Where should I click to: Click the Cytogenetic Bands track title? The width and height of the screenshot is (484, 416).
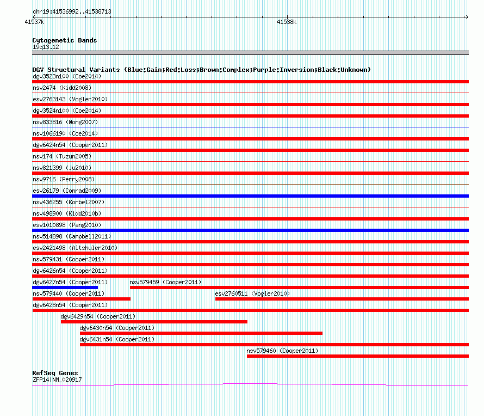coord(65,40)
